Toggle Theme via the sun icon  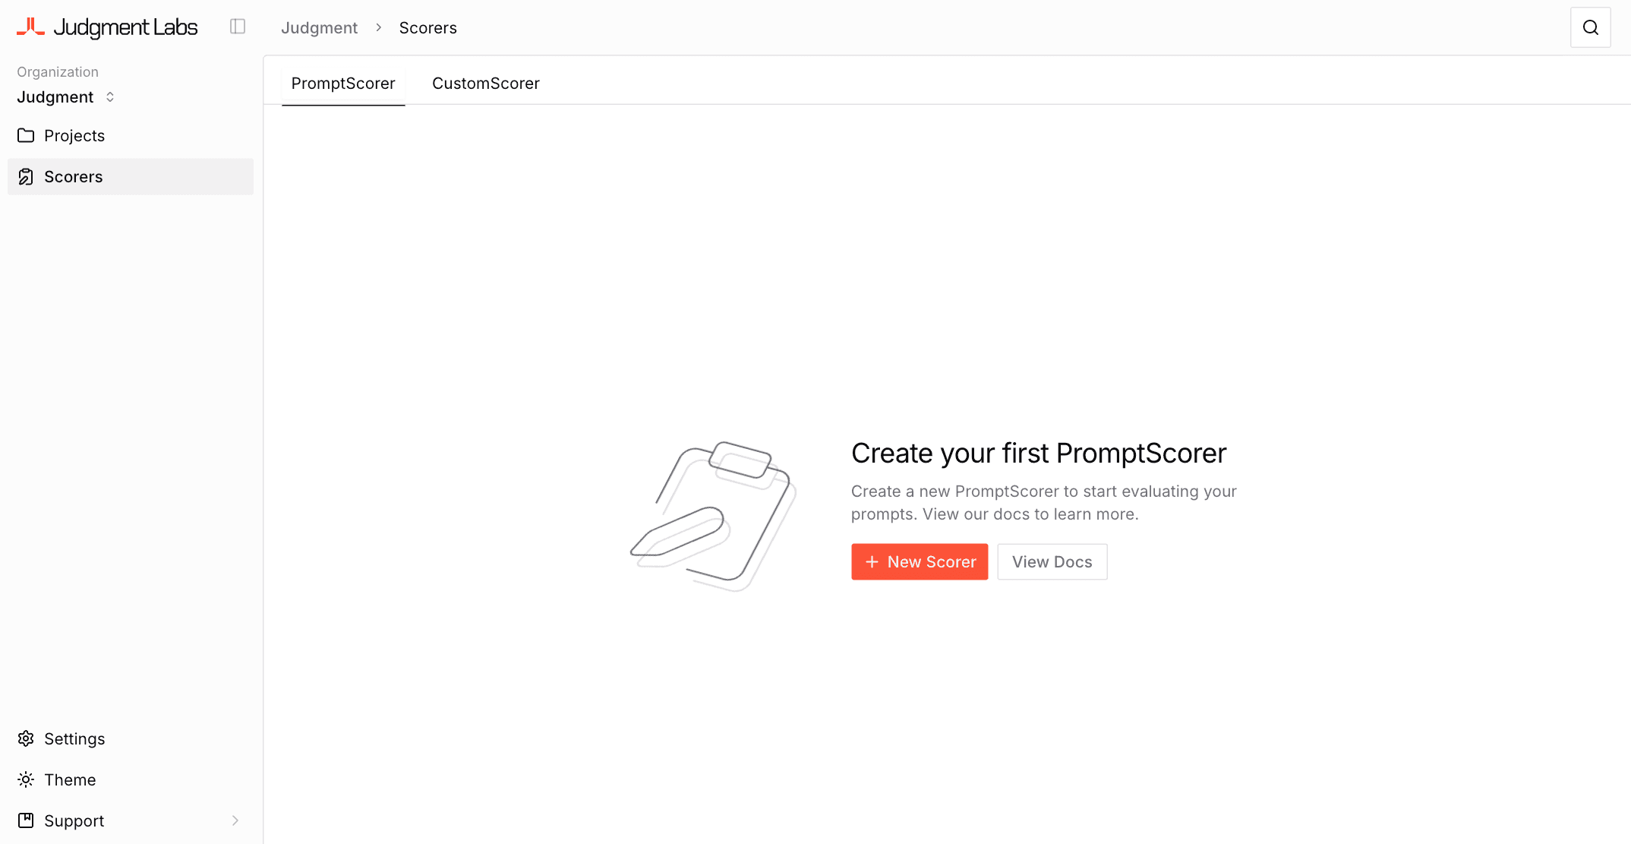pyautogui.click(x=26, y=779)
